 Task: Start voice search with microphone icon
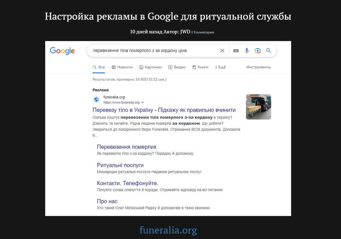point(247,51)
